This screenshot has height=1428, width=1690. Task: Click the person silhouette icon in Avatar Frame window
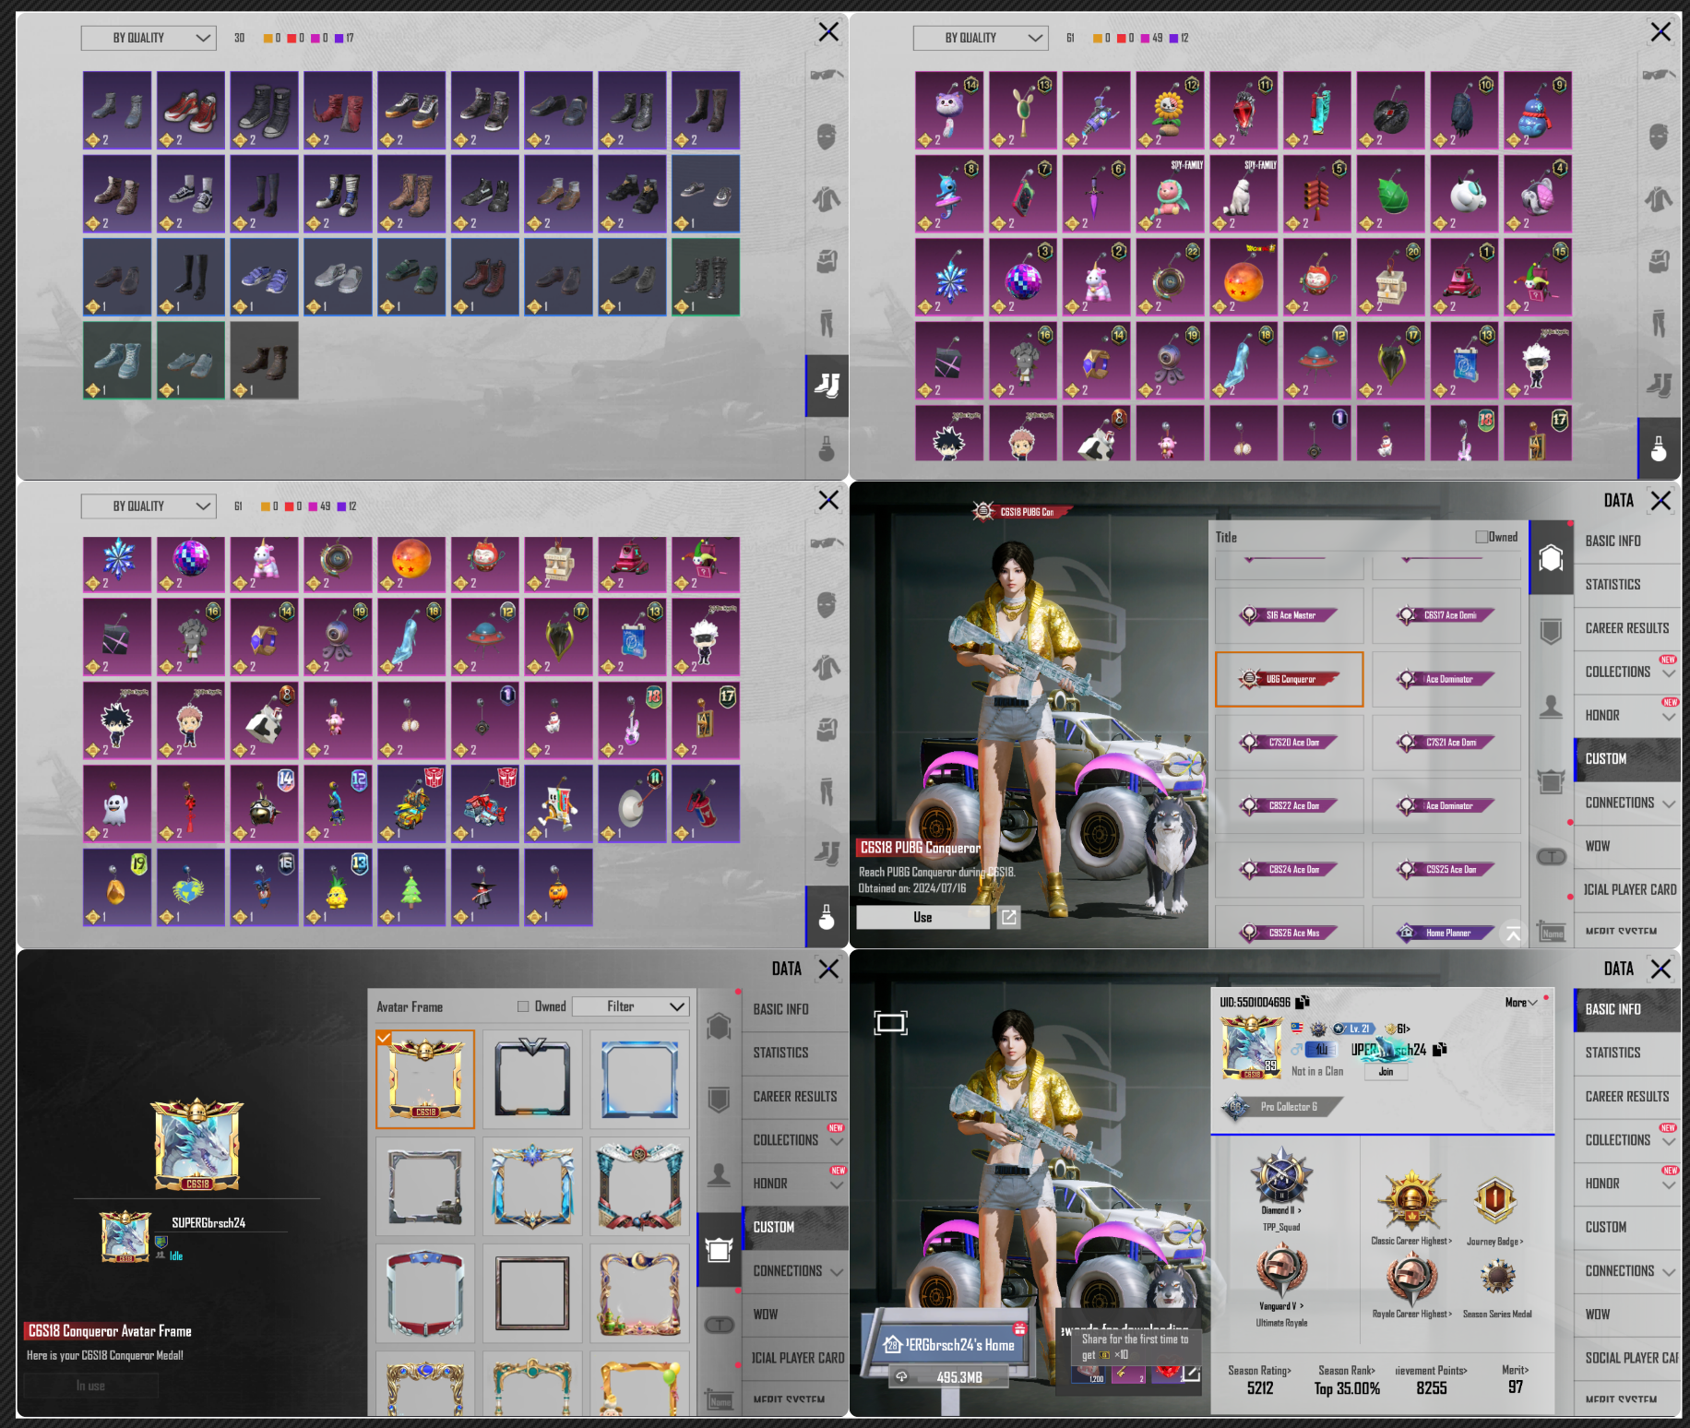(719, 1175)
